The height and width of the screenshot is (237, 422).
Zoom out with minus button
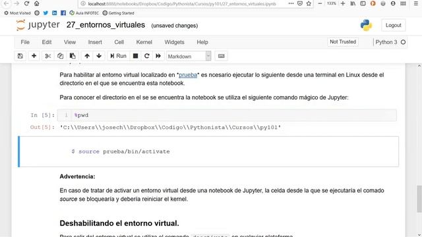(320, 3)
